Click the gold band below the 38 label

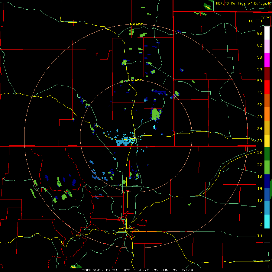[x=267, y=128]
